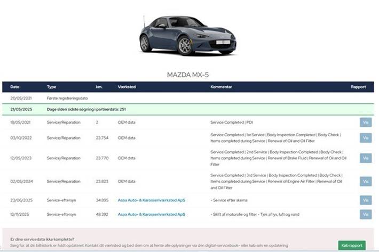Select the date 12/05/2023
379x252 pixels.
[21, 158]
